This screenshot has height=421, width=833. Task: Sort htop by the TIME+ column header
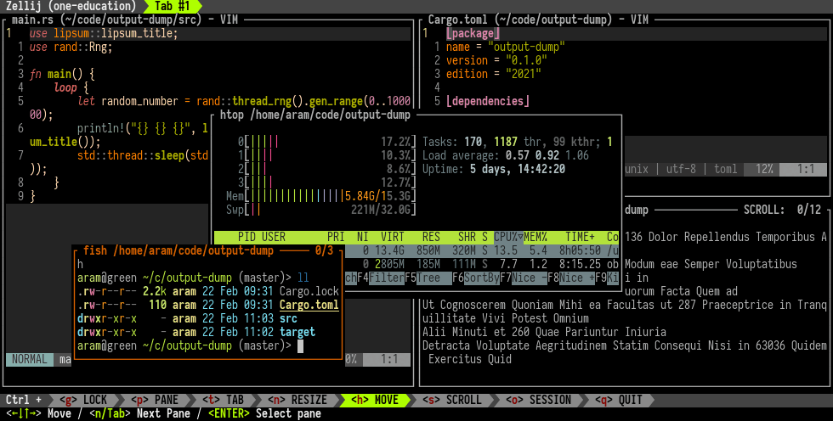(x=580, y=237)
